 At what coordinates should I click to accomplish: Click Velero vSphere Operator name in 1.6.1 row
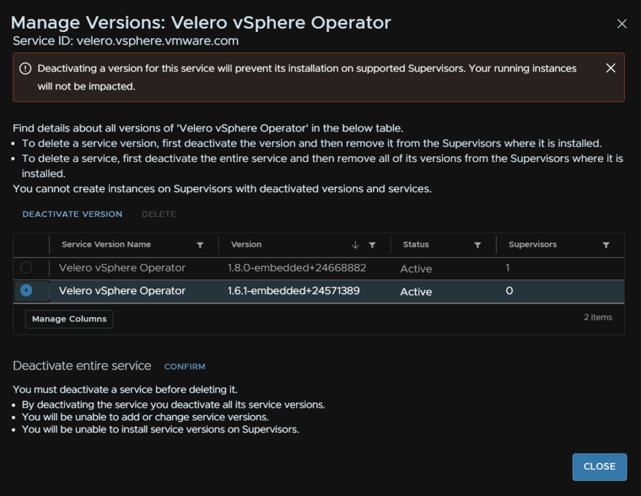click(x=122, y=291)
